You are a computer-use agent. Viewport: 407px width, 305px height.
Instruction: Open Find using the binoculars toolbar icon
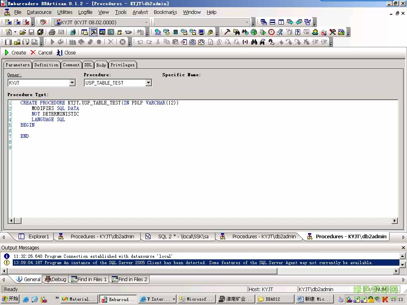tap(254, 42)
